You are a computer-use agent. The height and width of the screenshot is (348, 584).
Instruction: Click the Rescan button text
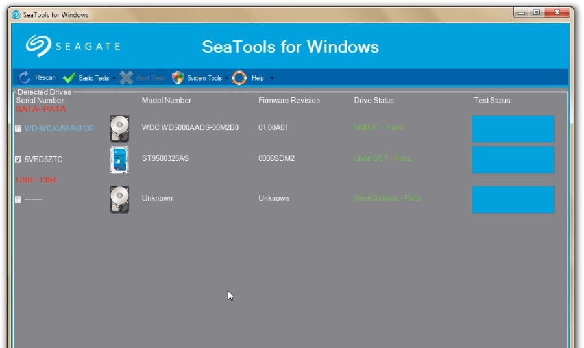pos(45,78)
